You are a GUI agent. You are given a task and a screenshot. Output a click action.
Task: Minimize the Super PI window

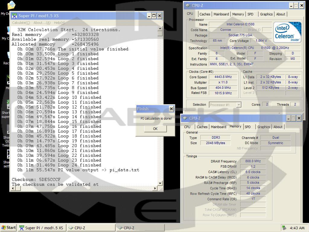149,16
